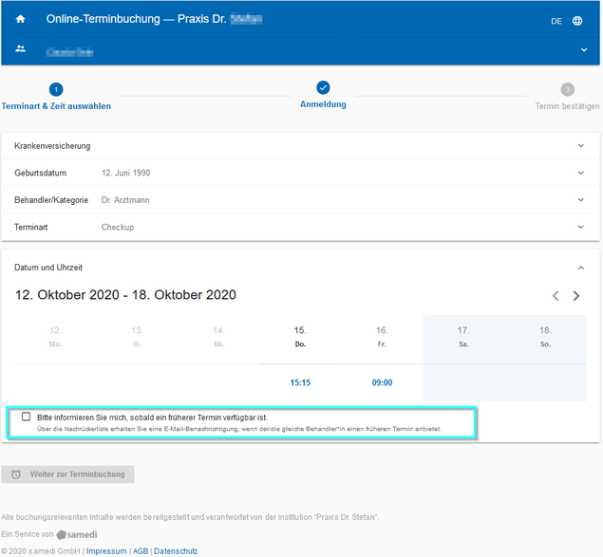Go to next week with right arrow

(x=575, y=296)
